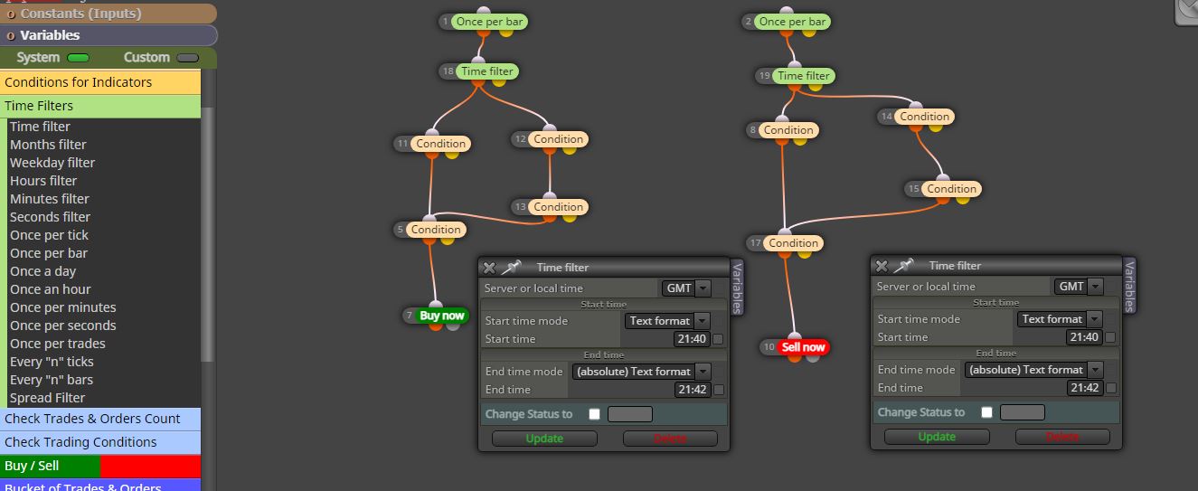
Task: Click yellow output connector of Condition 11
Action: pos(451,155)
